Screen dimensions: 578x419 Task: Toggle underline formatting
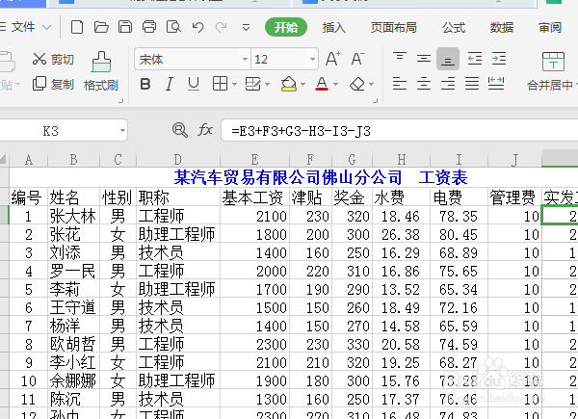(x=194, y=84)
